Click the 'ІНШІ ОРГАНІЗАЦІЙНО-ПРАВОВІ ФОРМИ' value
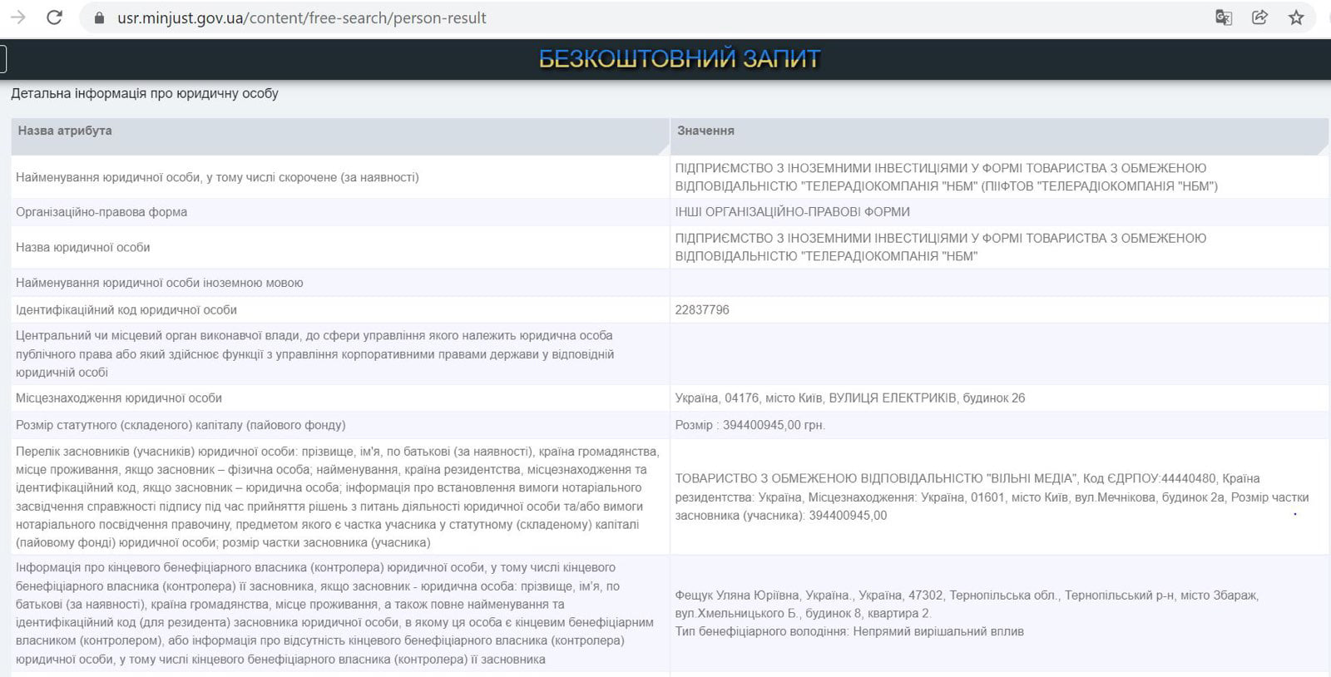Image resolution: width=1331 pixels, height=677 pixels. point(792,212)
